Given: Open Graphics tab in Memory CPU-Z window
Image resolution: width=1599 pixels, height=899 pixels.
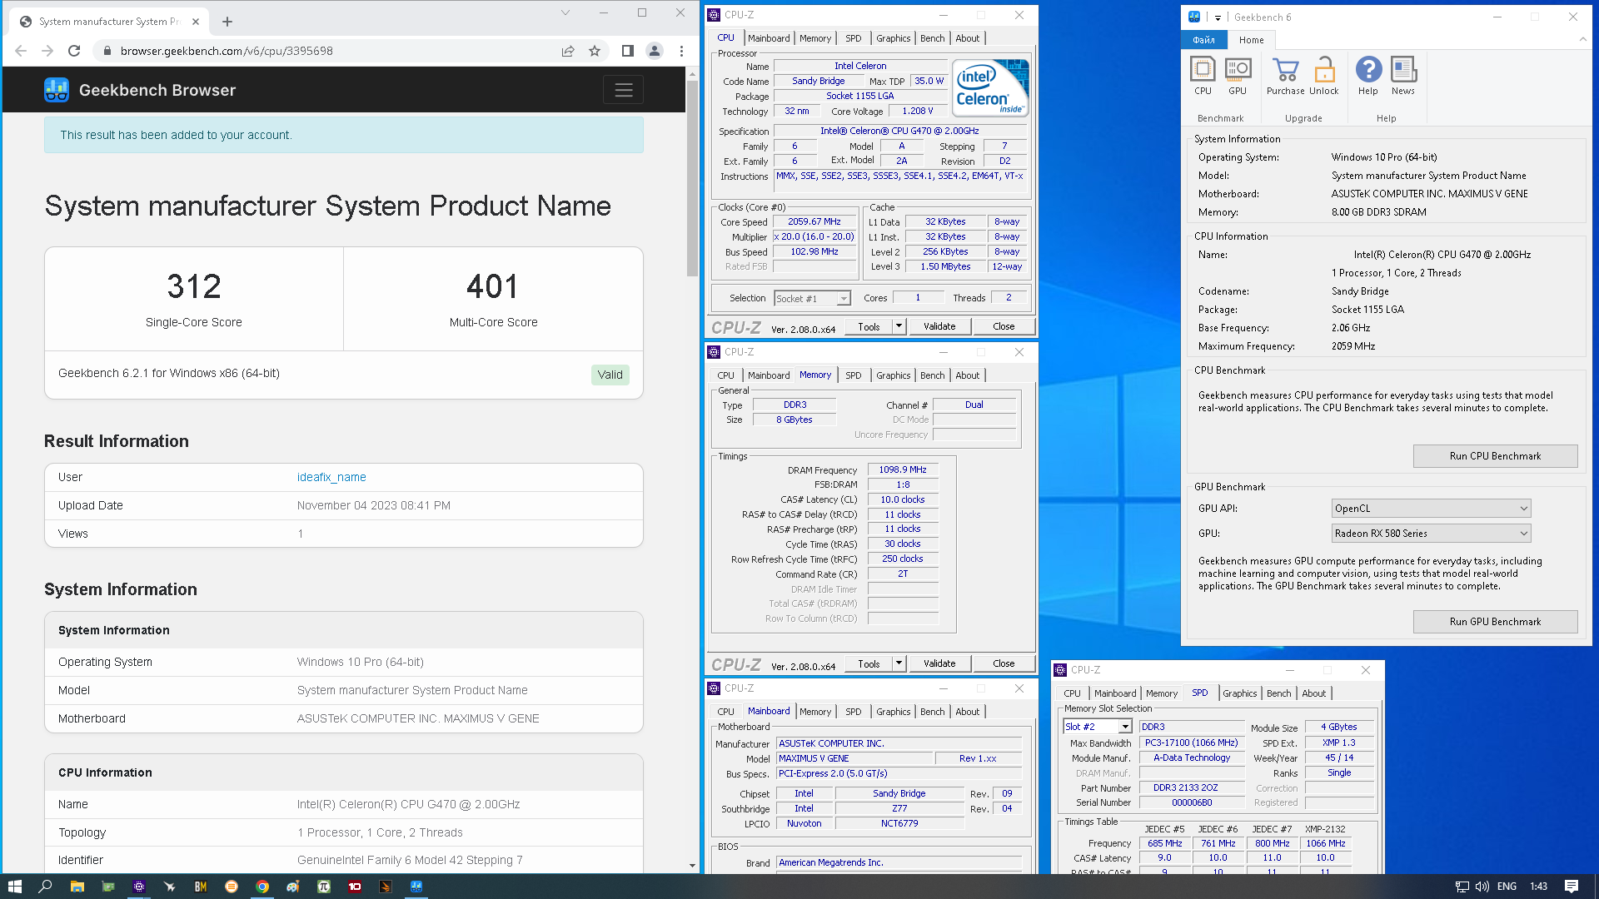Looking at the screenshot, I should pyautogui.click(x=893, y=375).
